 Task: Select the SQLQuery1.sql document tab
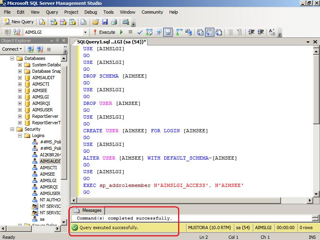tap(111, 42)
